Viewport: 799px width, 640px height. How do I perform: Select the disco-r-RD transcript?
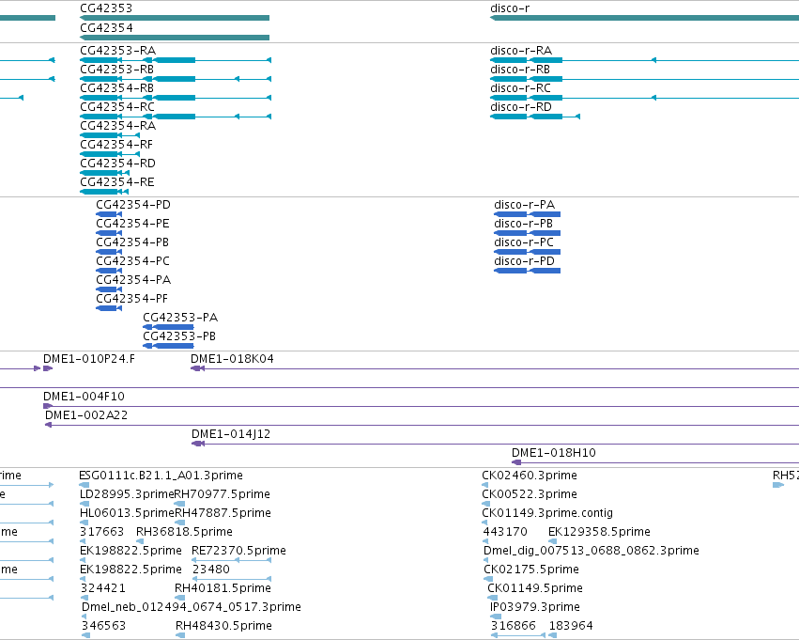tap(521, 107)
